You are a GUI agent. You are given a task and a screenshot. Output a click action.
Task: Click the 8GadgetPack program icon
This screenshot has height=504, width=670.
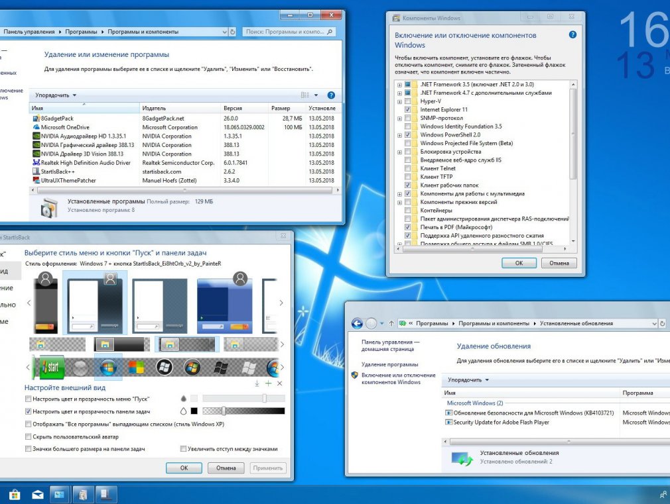[x=36, y=118]
